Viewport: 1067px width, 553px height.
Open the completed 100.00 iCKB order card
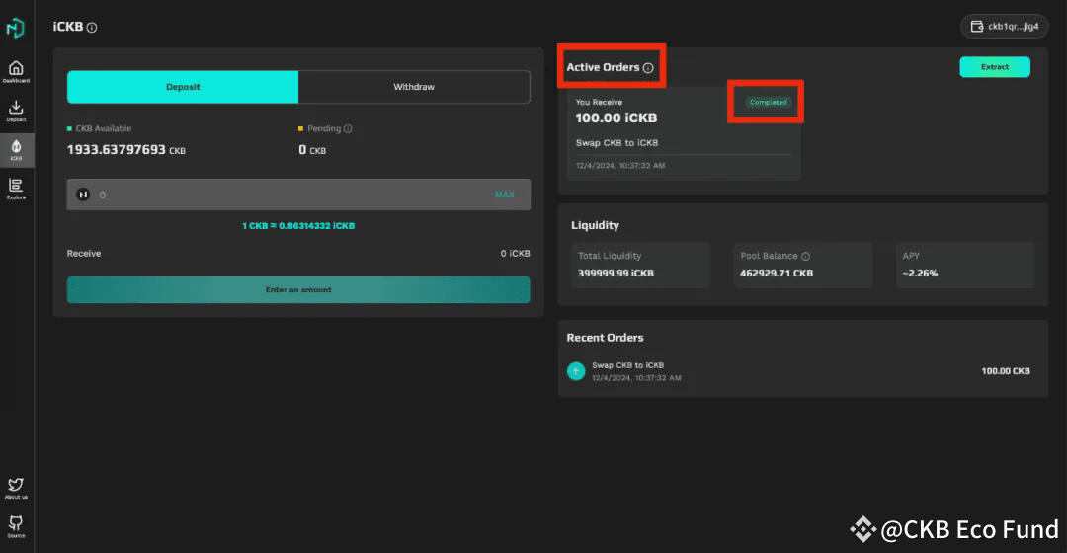(684, 133)
